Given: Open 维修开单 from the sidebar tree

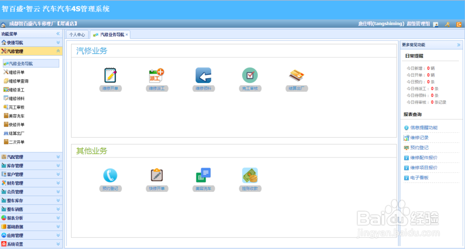Looking at the screenshot, I should point(17,72).
